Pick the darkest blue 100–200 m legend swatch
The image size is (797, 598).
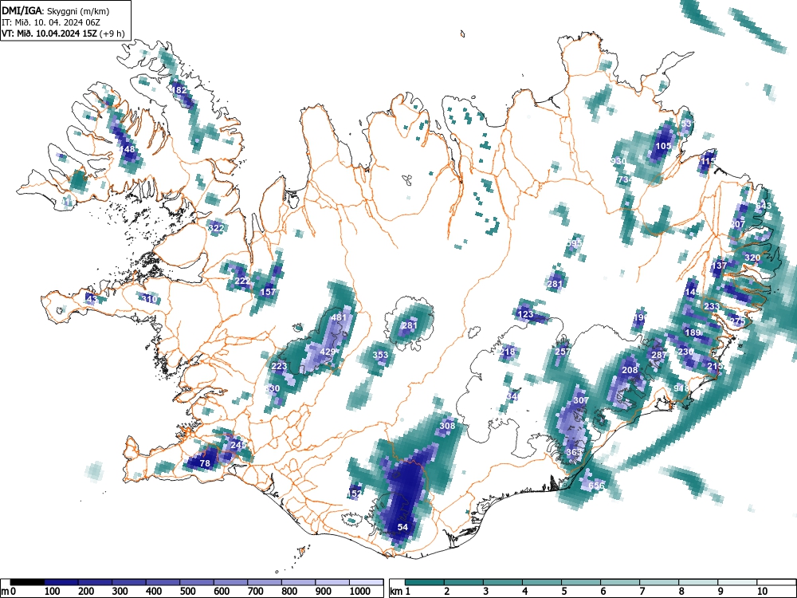[x=61, y=582]
